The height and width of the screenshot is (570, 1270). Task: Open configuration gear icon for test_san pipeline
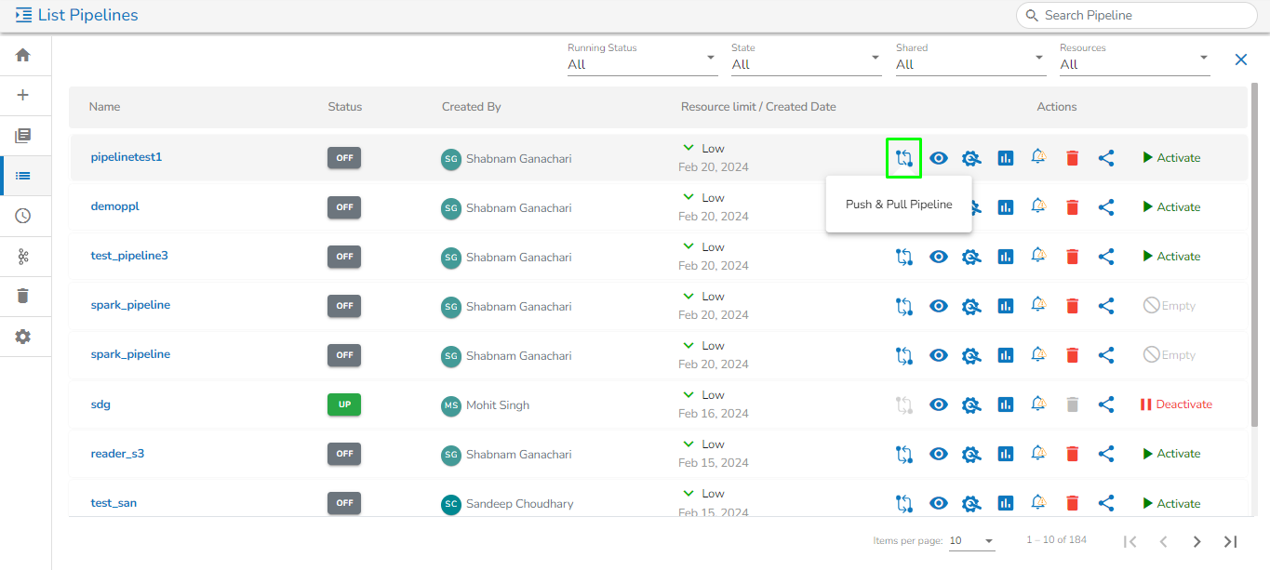(971, 503)
